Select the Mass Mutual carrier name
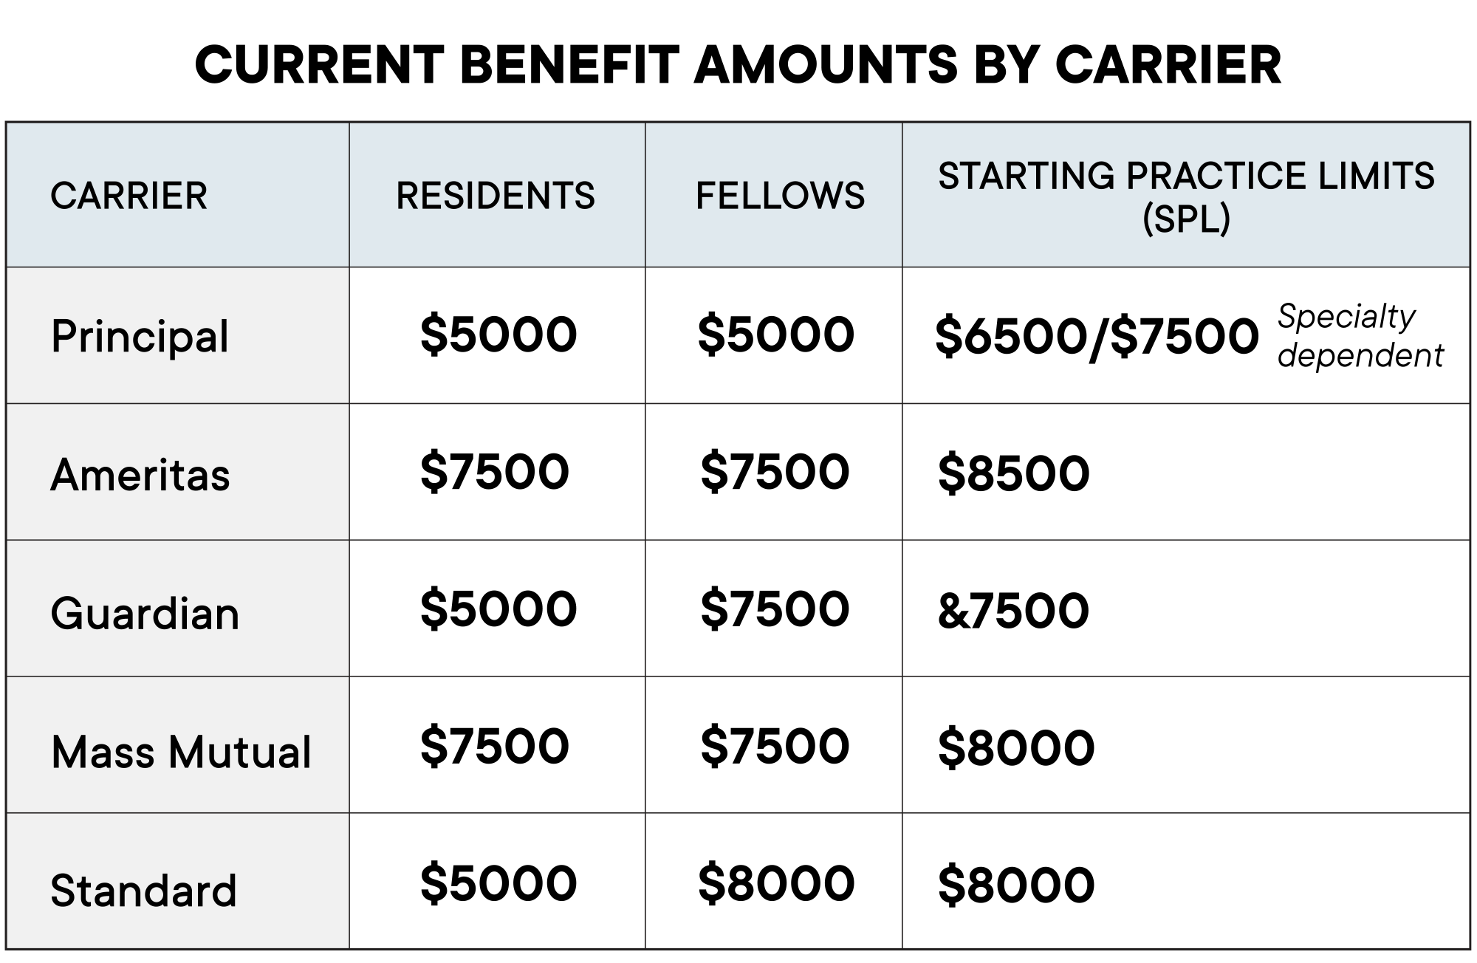Image resolution: width=1477 pixels, height=963 pixels. pyautogui.click(x=181, y=752)
